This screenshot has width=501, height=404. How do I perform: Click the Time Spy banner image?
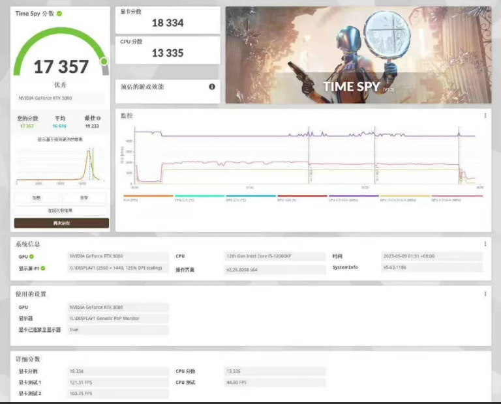(358, 55)
